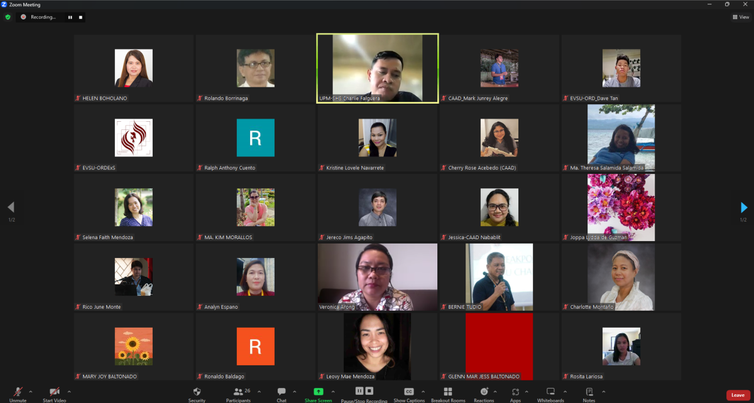Pause the recording in the top indicator
The width and height of the screenshot is (754, 403).
tap(70, 17)
